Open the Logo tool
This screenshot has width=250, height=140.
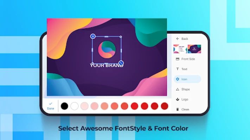click(178, 99)
